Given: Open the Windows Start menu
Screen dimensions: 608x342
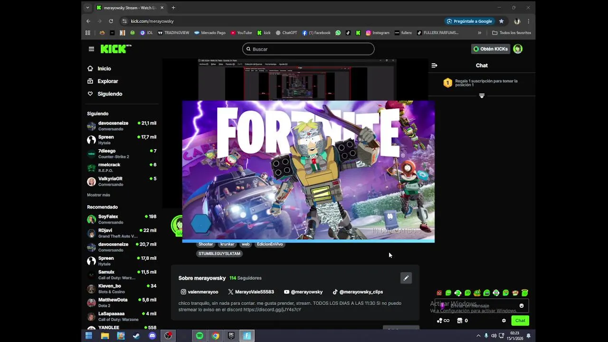Looking at the screenshot, I should (x=88, y=336).
